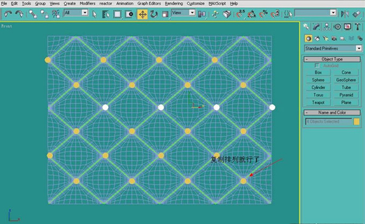Open the File menu
The image size is (365, 224).
point(4,4)
